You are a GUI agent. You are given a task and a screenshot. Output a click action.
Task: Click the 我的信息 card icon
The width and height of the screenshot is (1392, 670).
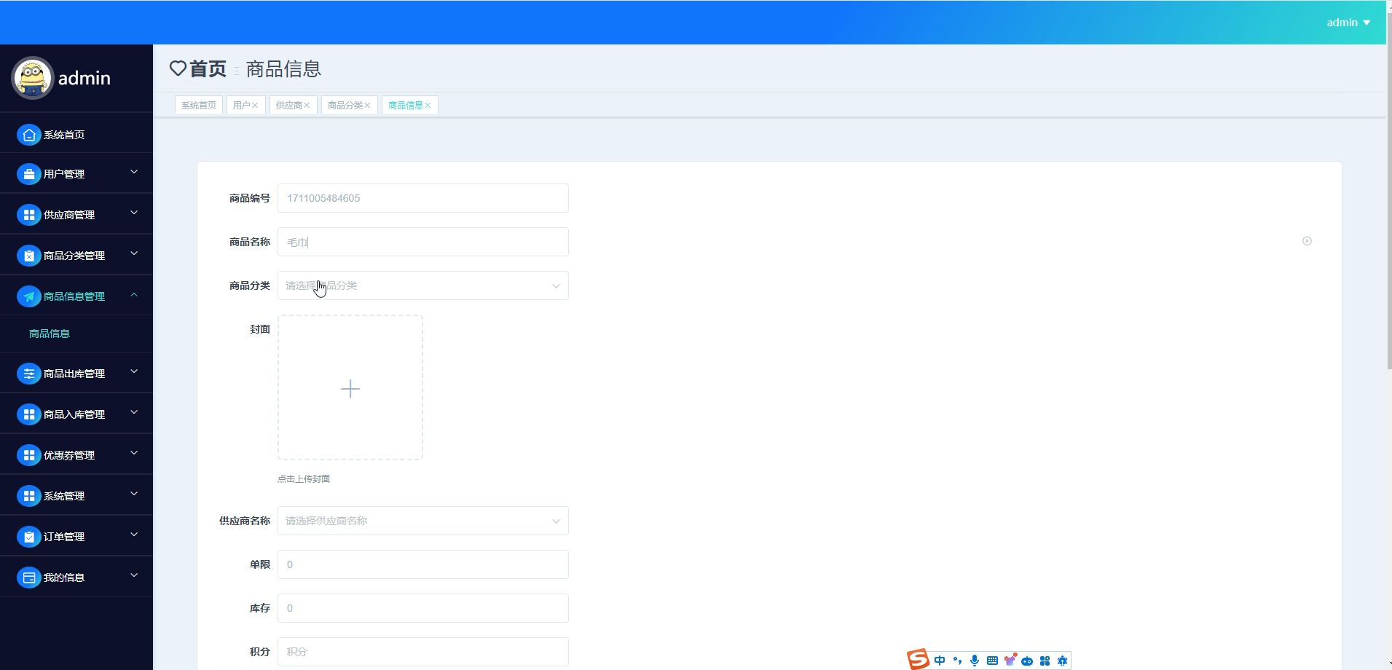pyautogui.click(x=28, y=578)
